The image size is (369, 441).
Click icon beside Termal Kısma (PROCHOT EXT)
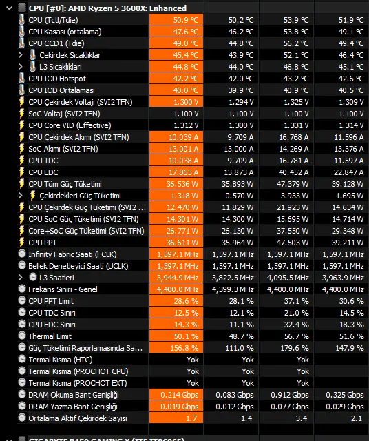pos(22,383)
